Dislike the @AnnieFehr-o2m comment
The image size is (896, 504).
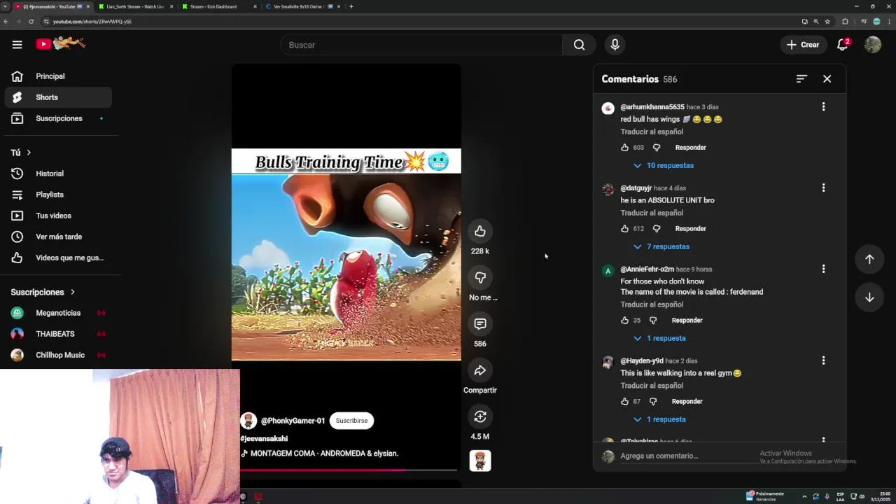[x=653, y=321]
